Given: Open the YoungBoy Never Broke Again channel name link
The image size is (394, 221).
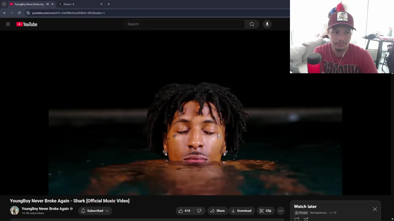Looking at the screenshot, I should (x=45, y=209).
